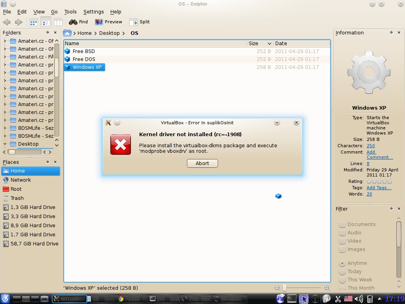The width and height of the screenshot is (405, 304).
Task: Open the Go menu
Action: point(54,11)
